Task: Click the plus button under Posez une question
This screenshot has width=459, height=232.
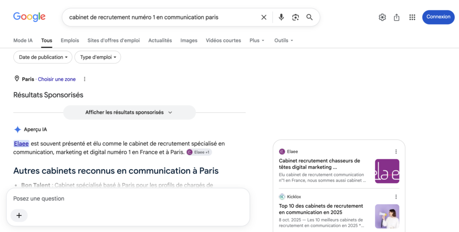Action: (x=19, y=215)
